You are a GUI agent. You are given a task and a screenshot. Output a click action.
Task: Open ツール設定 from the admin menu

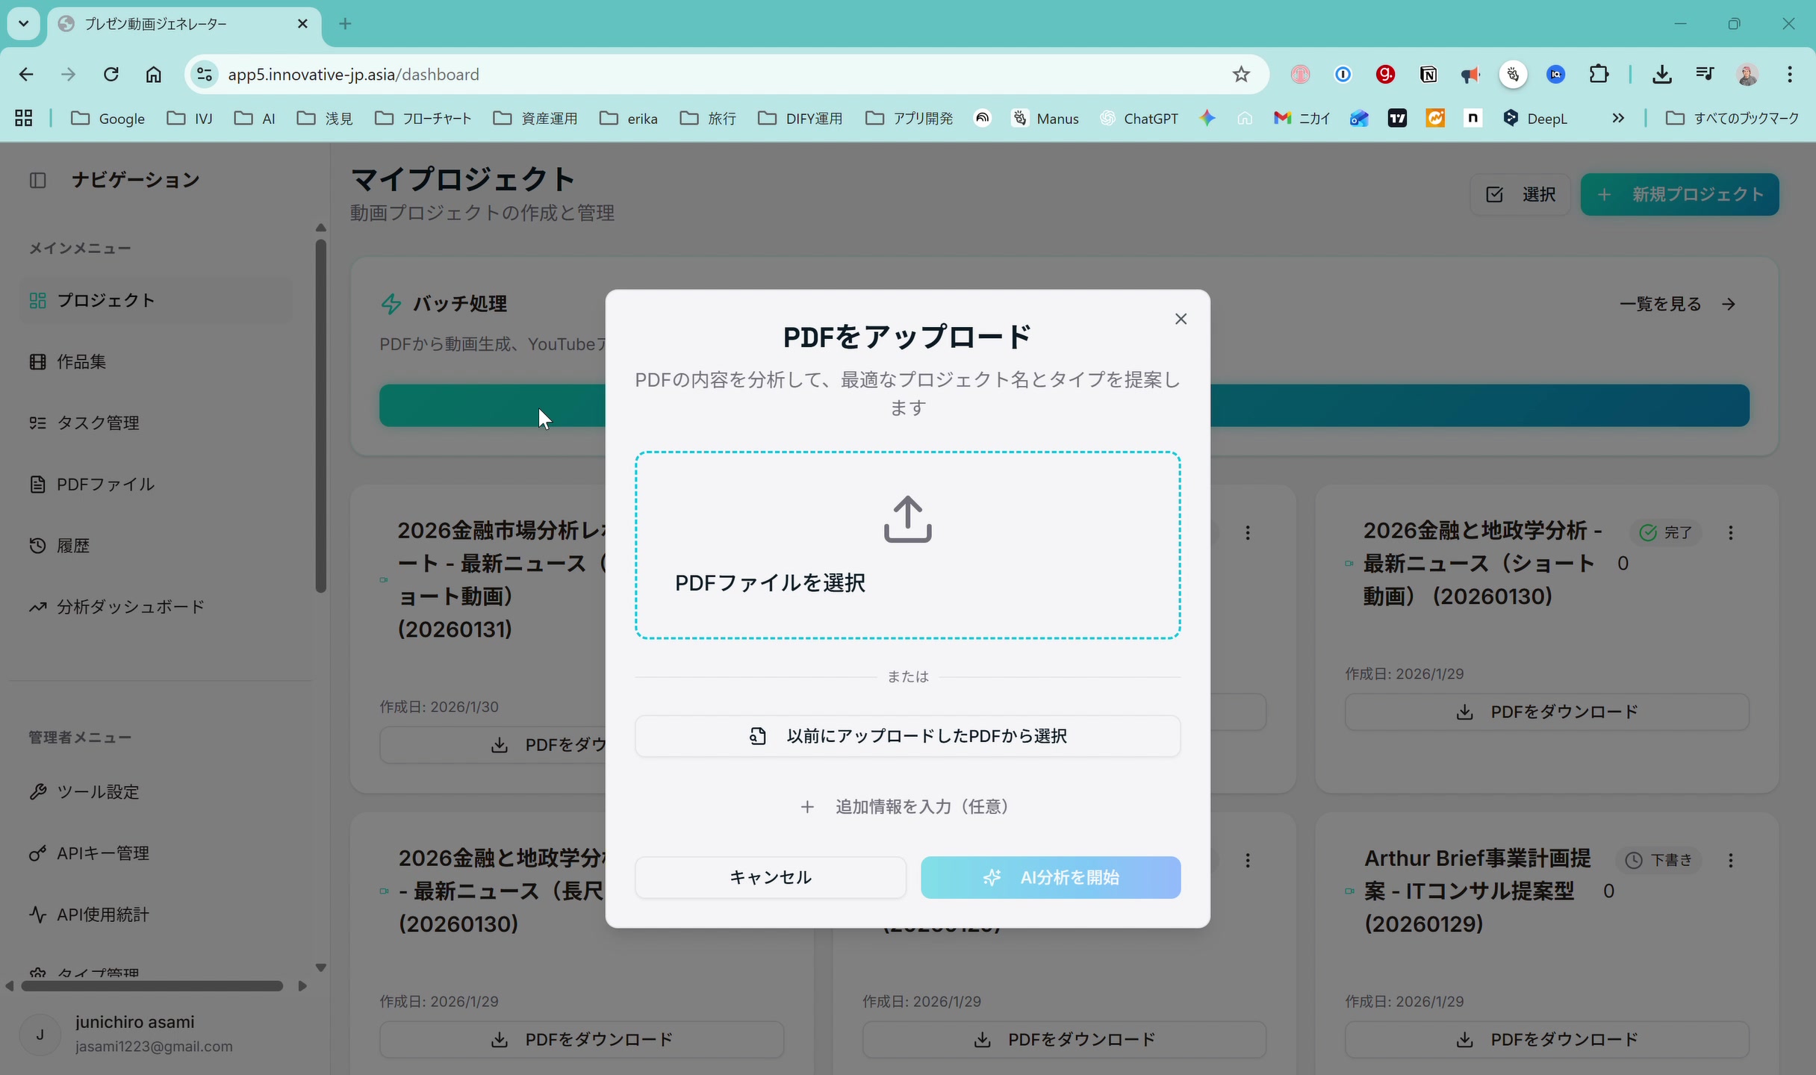(x=97, y=792)
